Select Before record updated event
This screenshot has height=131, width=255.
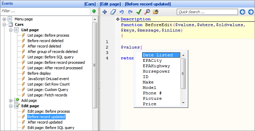tap(46, 117)
